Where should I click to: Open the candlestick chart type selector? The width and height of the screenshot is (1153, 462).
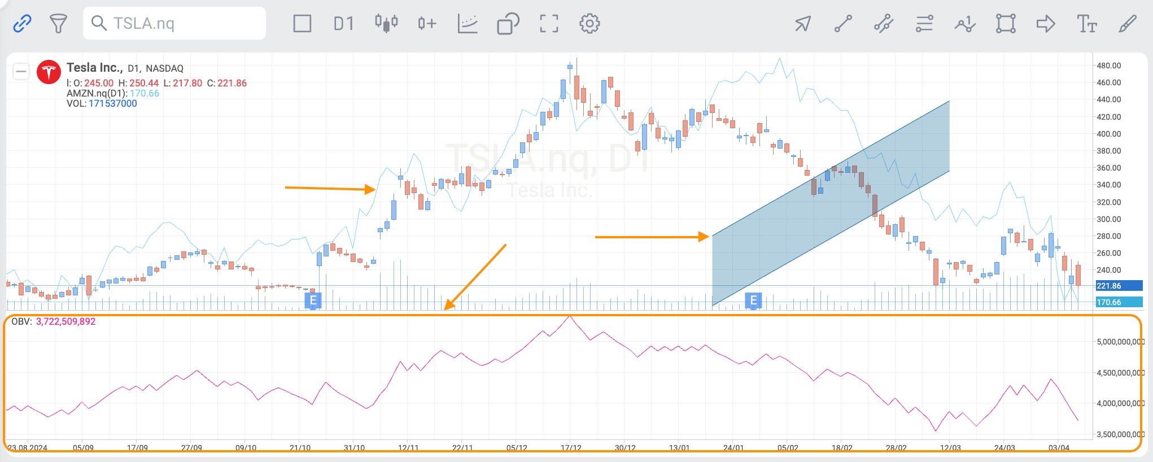[x=386, y=24]
